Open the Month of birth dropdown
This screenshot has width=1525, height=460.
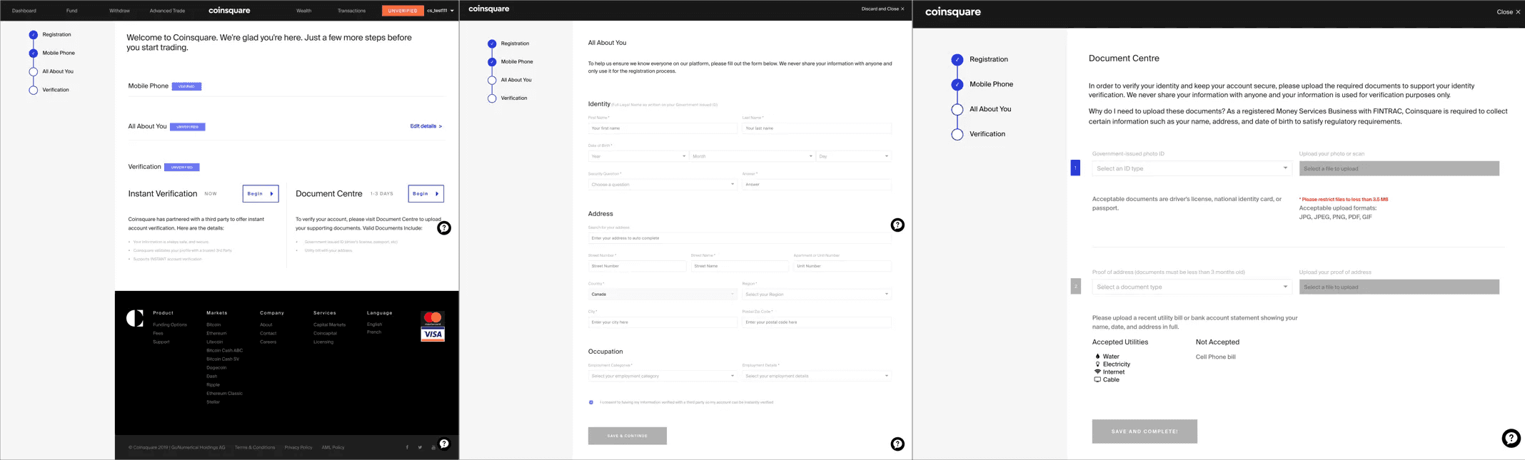[x=752, y=157]
